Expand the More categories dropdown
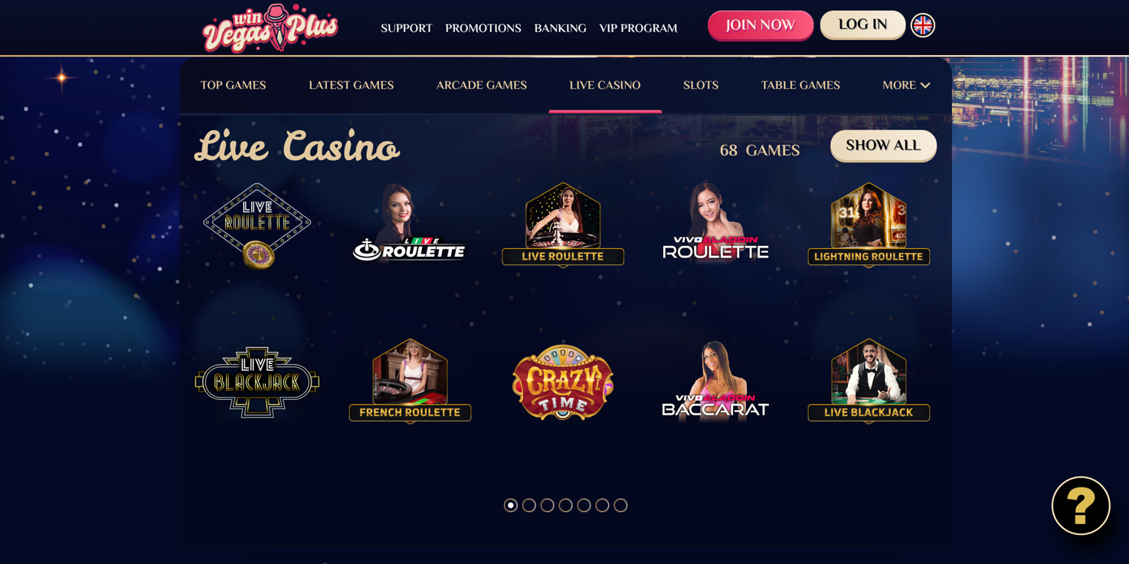The width and height of the screenshot is (1129, 564). tap(906, 85)
